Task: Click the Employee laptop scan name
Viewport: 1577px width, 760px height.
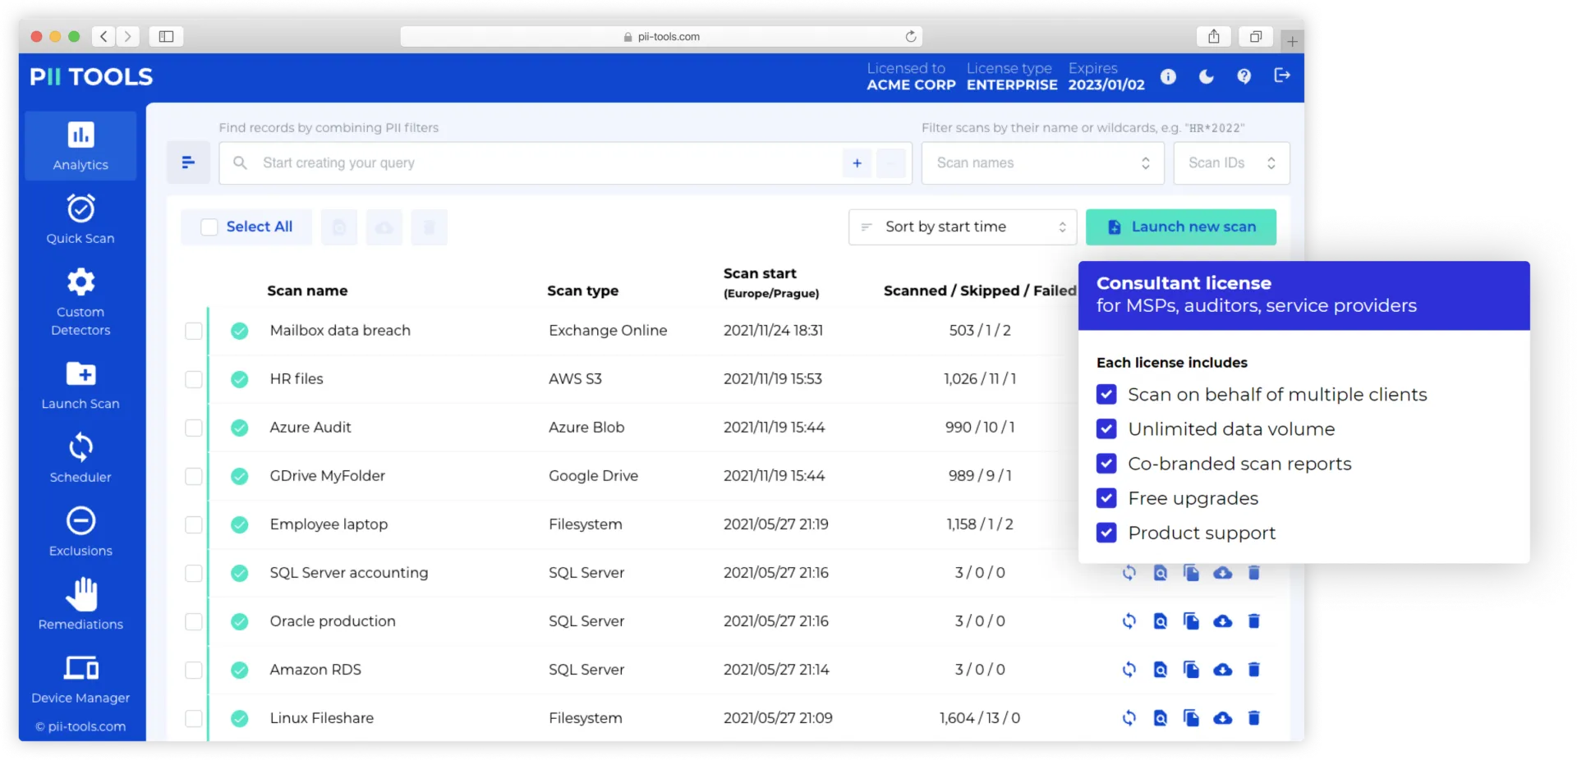Action: click(x=329, y=524)
